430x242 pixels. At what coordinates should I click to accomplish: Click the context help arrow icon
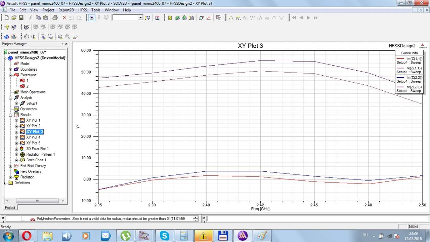click(x=14, y=27)
